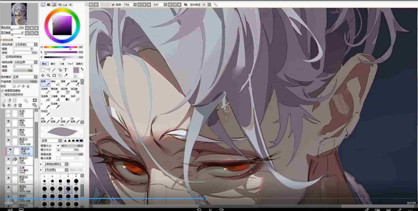Select the rotate view tool
The height and width of the screenshot is (211, 418).
[x=54, y=75]
